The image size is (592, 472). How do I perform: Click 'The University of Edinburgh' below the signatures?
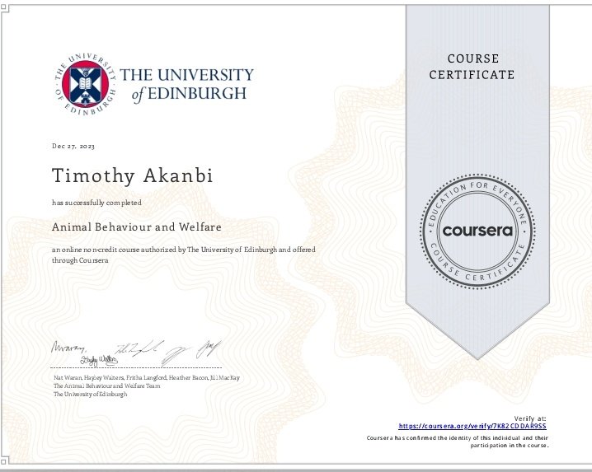pos(90,395)
